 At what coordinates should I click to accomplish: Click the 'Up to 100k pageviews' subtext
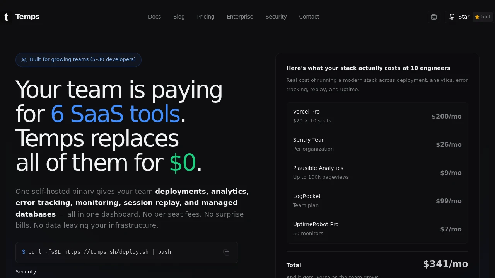coord(321,177)
